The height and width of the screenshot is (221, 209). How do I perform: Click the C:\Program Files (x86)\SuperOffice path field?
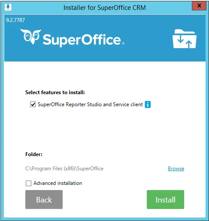tap(64, 169)
